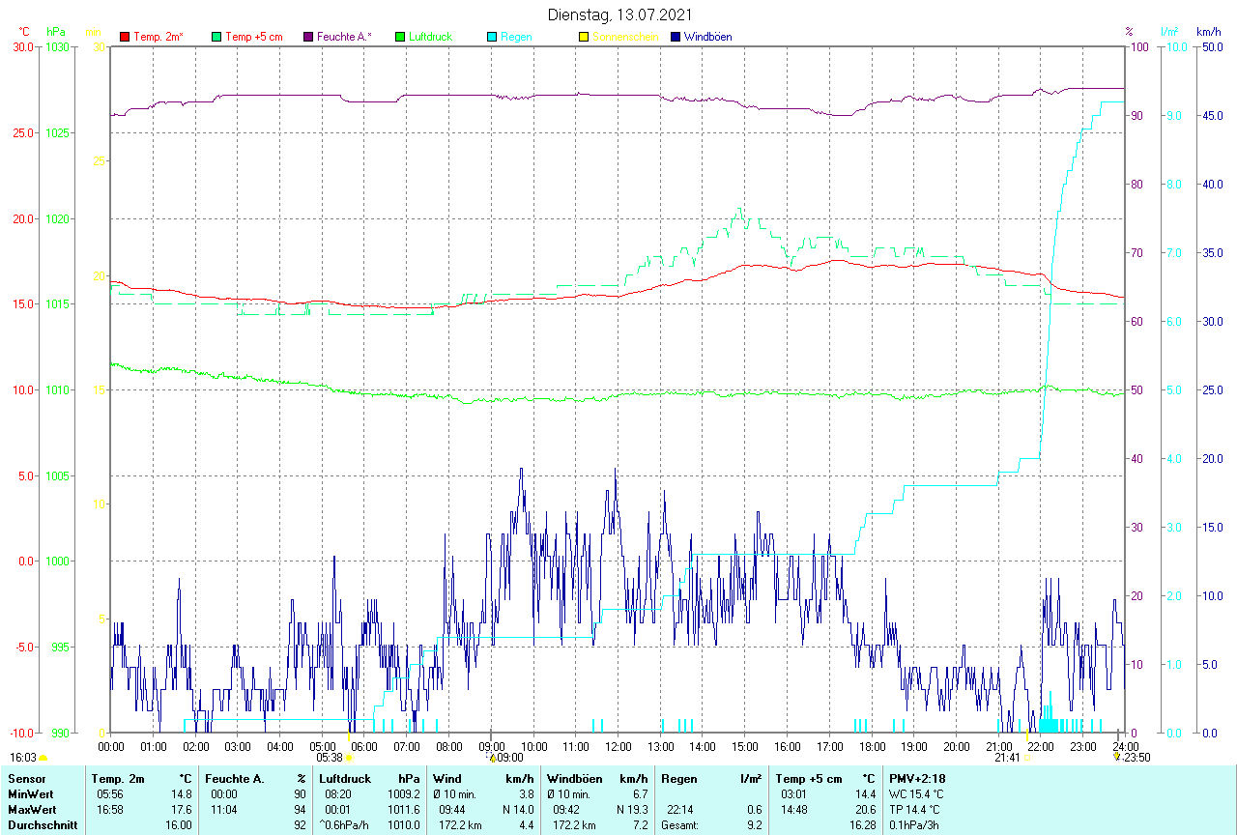Click the rain total value '9.2'
This screenshot has height=835, width=1237.
(x=754, y=825)
